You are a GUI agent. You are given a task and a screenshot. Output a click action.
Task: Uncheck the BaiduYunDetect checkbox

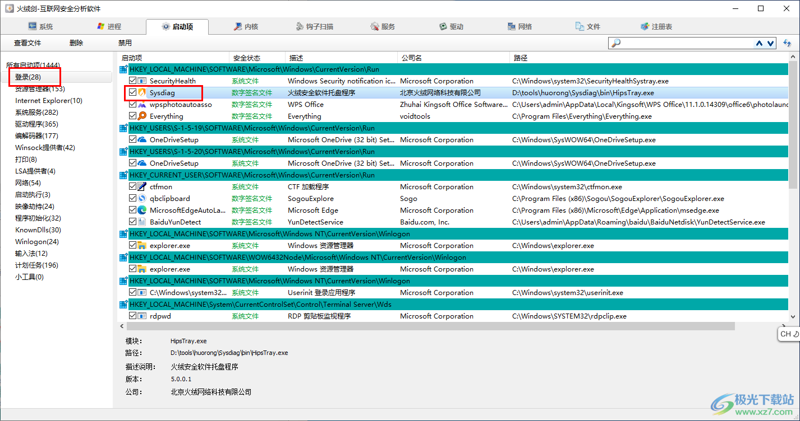[132, 222]
